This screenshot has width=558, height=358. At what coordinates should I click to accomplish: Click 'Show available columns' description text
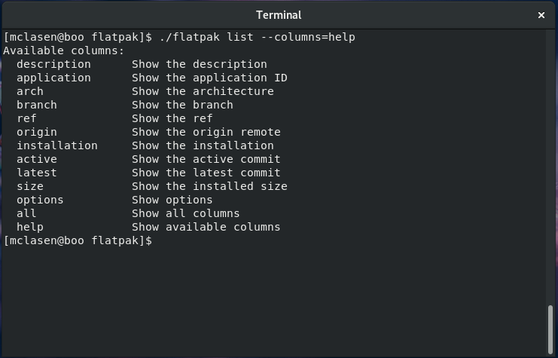tap(206, 227)
